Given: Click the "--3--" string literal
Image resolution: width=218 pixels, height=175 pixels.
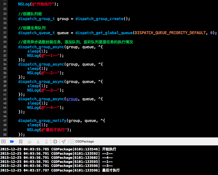Looking at the screenshot, I should click(x=50, y=90).
